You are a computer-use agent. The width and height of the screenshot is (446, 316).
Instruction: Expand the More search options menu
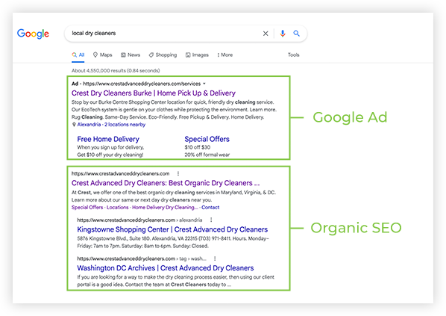coord(225,55)
